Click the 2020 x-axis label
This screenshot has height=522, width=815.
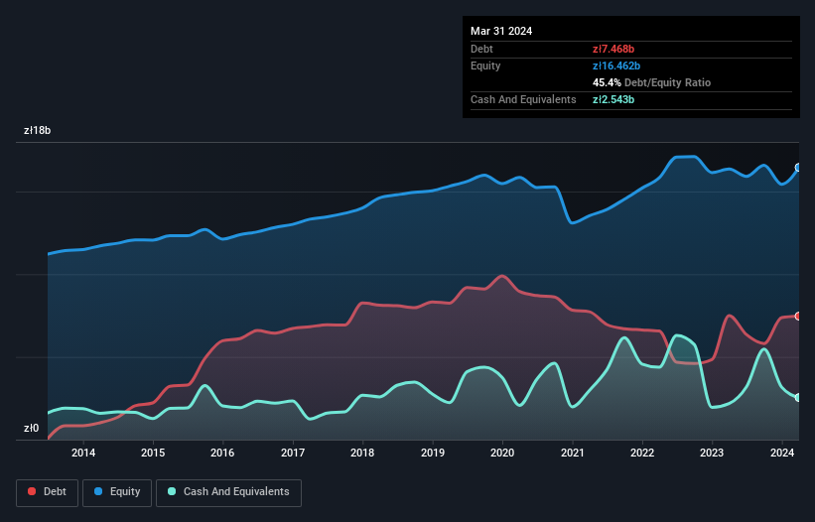(x=502, y=453)
